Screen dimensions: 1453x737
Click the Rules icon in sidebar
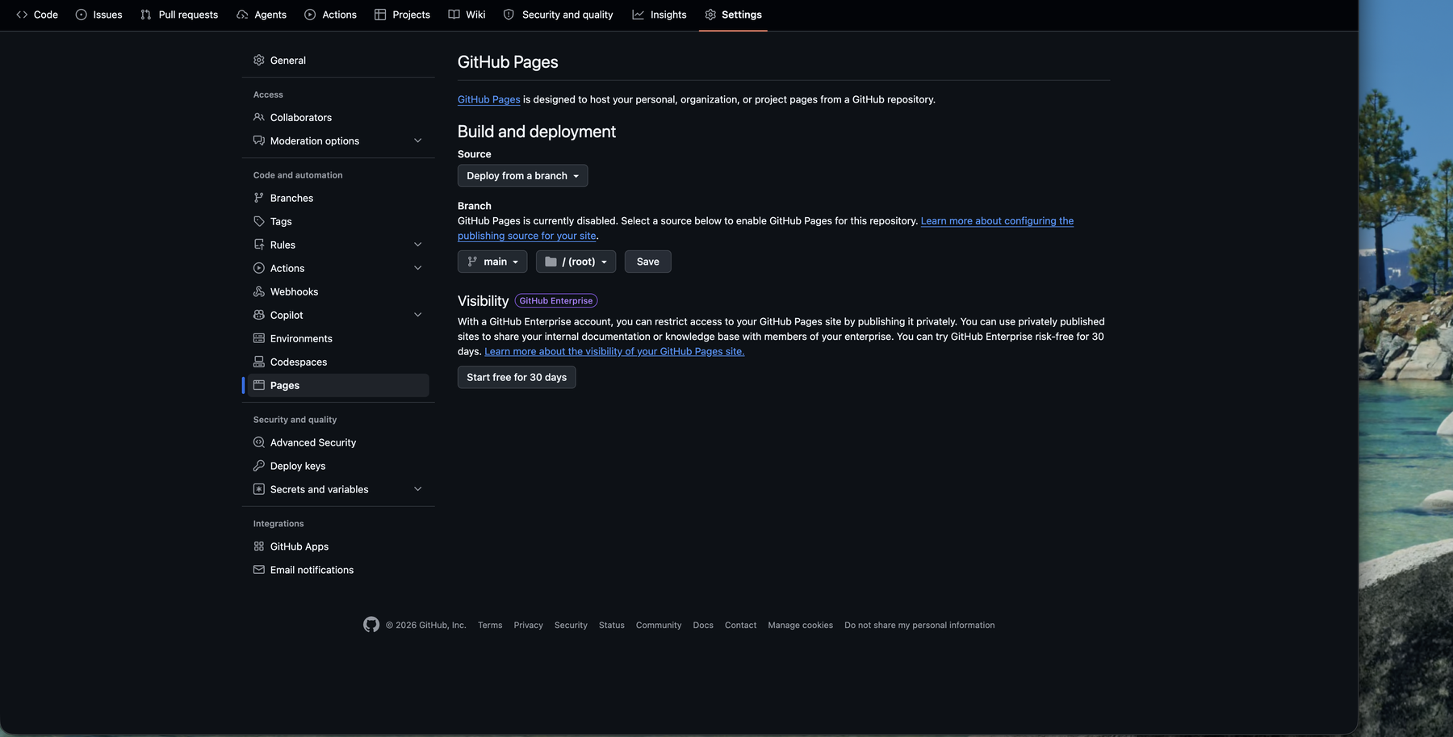[259, 245]
